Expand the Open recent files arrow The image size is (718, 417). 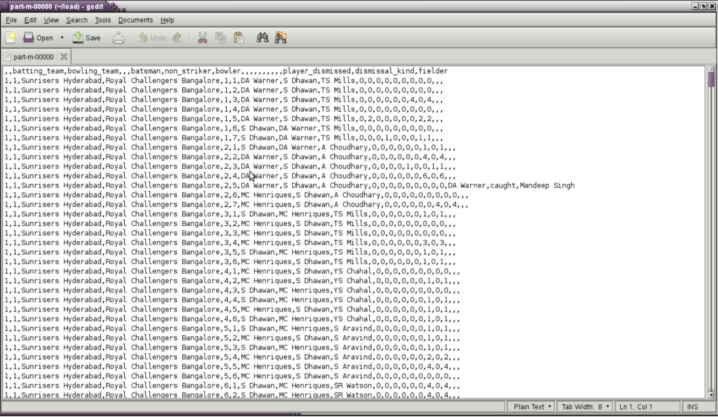coord(62,37)
